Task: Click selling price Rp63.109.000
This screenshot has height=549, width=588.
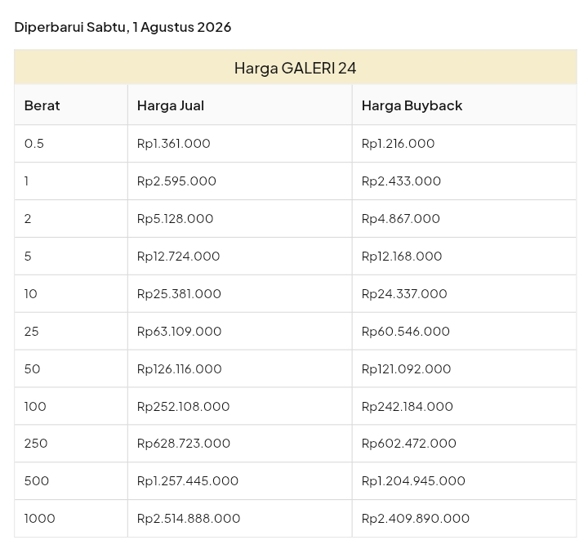Action: click(179, 331)
